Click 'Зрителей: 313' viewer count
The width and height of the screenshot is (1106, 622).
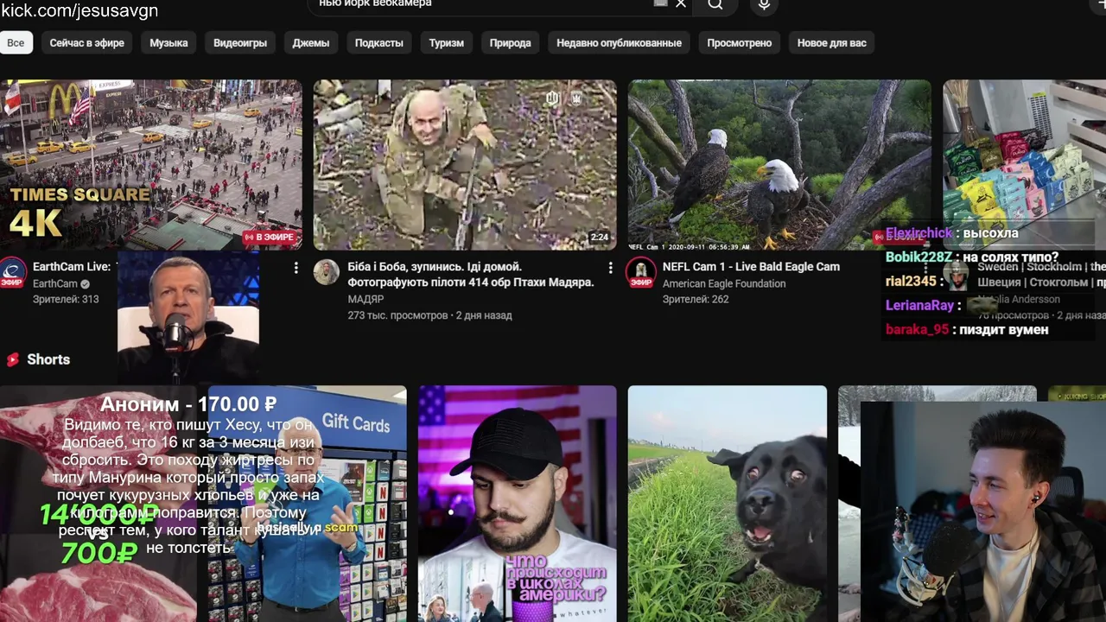pos(66,299)
